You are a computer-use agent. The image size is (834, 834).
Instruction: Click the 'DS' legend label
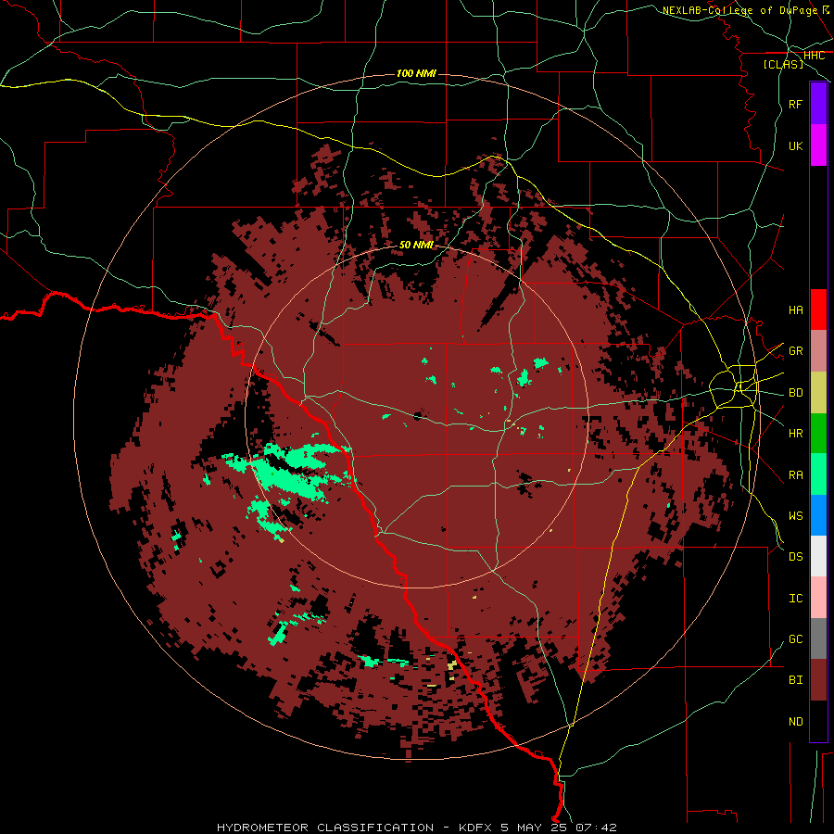coord(795,557)
